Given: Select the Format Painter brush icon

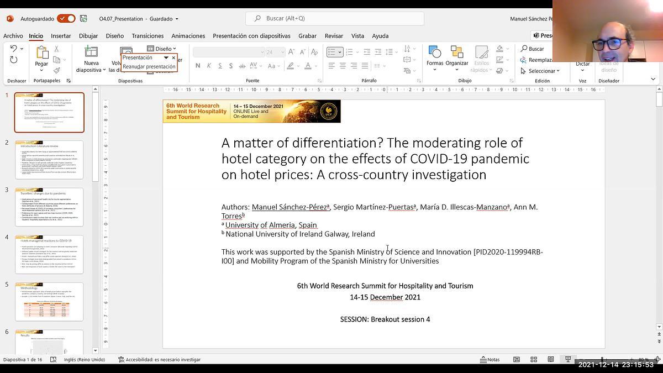Looking at the screenshot, I should tap(56, 70).
